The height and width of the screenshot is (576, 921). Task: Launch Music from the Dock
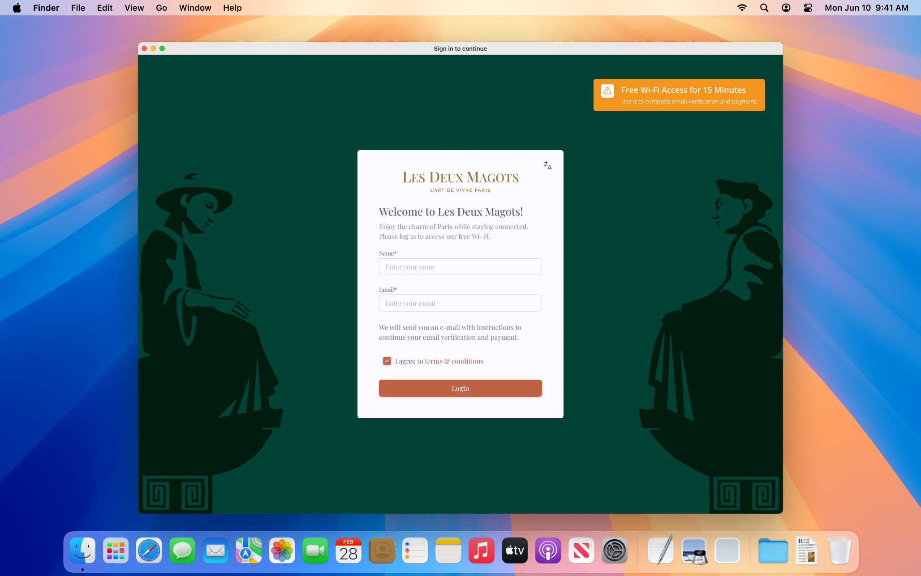pyautogui.click(x=482, y=550)
